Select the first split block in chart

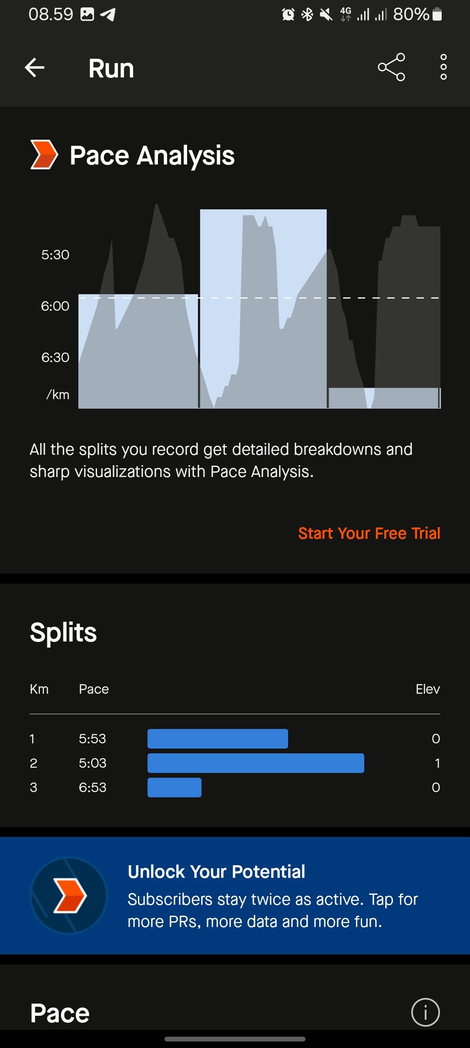click(138, 351)
